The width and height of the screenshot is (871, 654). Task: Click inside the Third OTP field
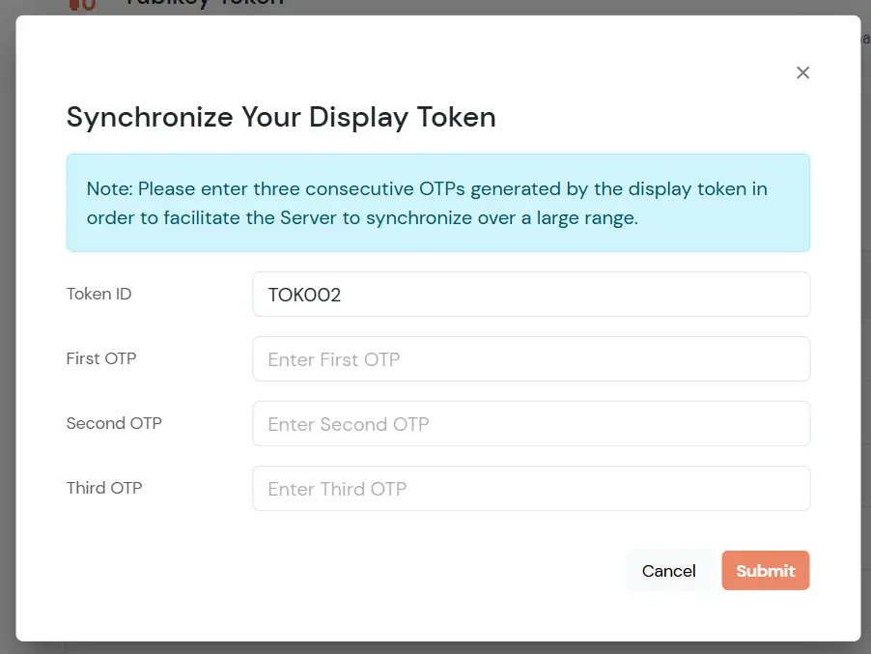pos(531,488)
